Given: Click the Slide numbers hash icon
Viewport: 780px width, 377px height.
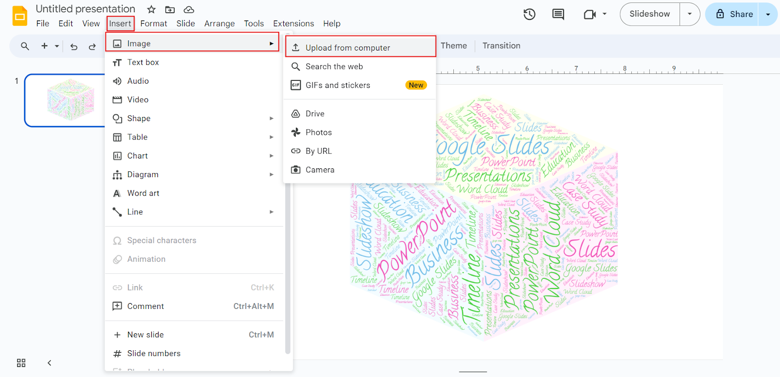Looking at the screenshot, I should pos(117,354).
